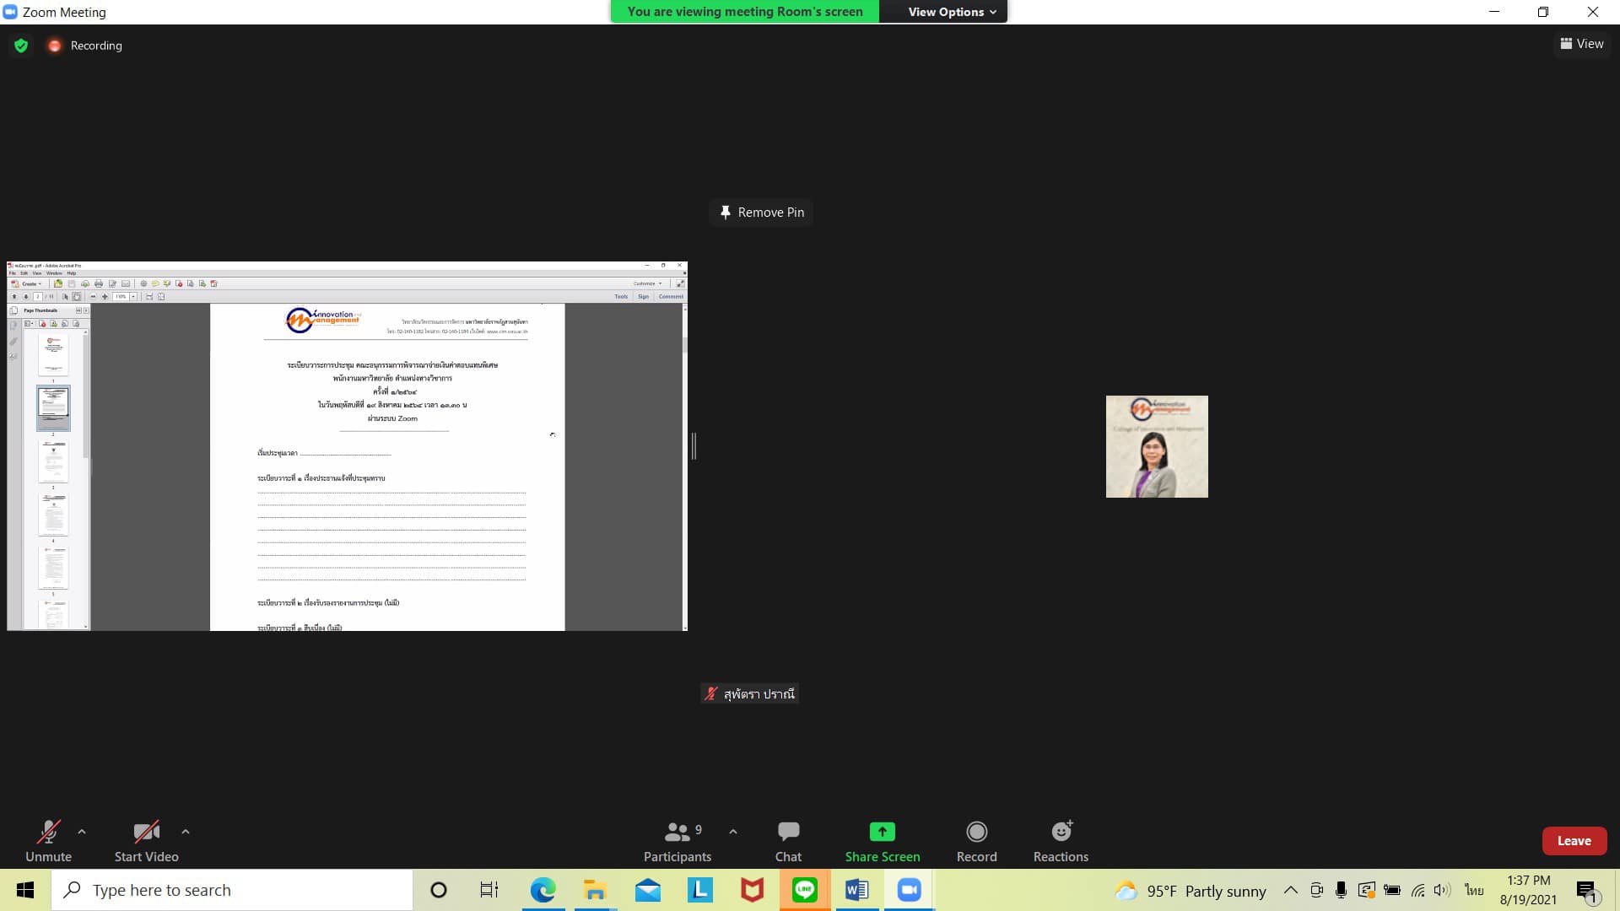Open the participants options caret
This screenshot has height=911, width=1620.
click(x=733, y=832)
